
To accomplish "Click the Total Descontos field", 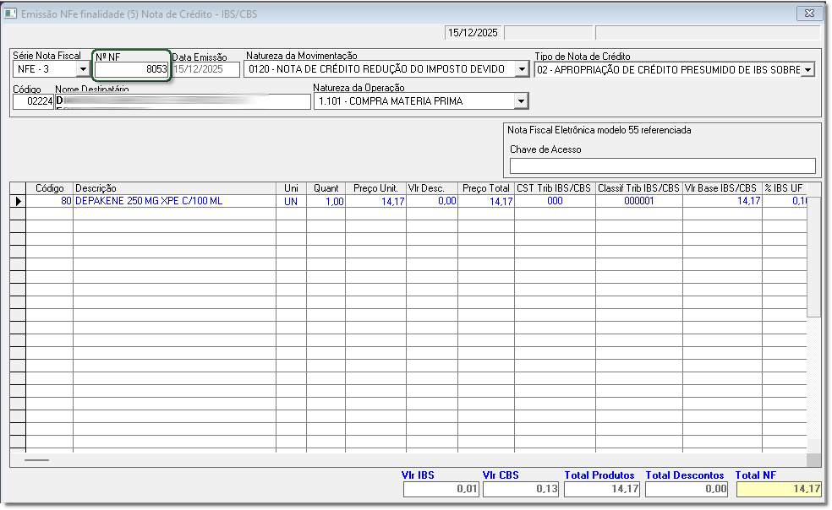I will click(687, 489).
